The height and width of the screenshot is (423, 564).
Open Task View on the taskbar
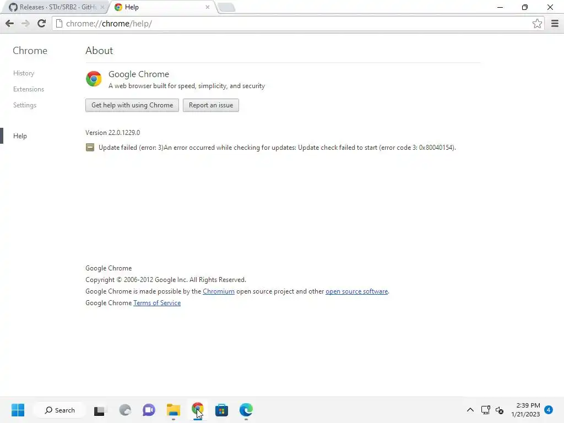(99, 410)
